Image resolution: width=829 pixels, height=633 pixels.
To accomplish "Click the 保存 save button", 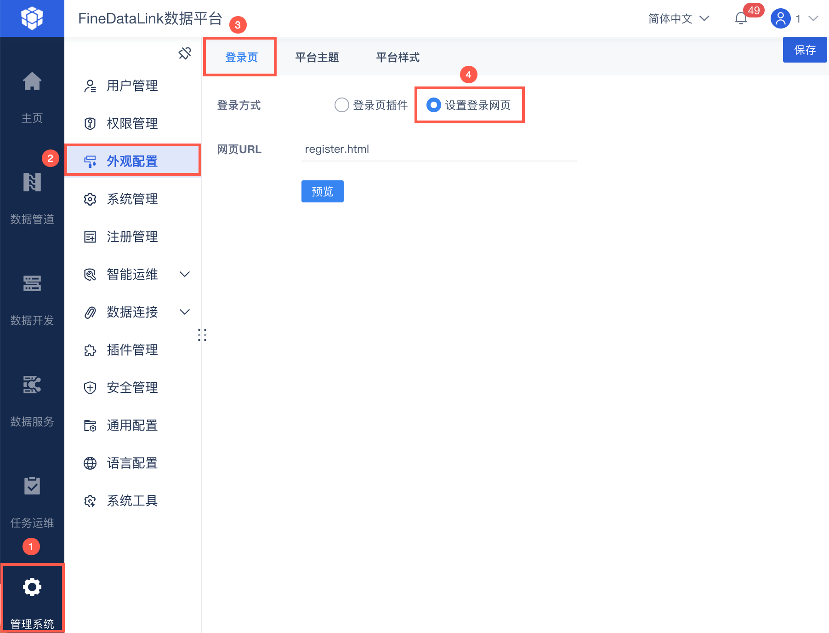I will click(805, 50).
